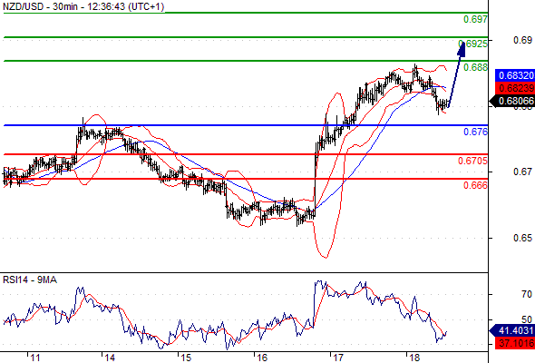535x363 pixels.
Task: Click date 15 on the time axis
Action: coord(186,358)
